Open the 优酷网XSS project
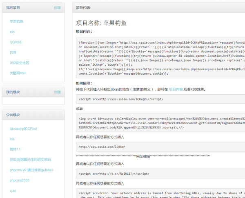The height and width of the screenshot is (198, 245). tap(18, 73)
